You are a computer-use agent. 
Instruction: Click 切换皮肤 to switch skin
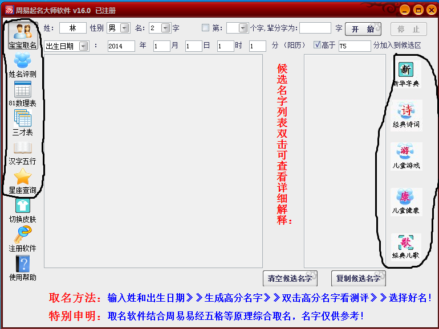click(x=22, y=209)
